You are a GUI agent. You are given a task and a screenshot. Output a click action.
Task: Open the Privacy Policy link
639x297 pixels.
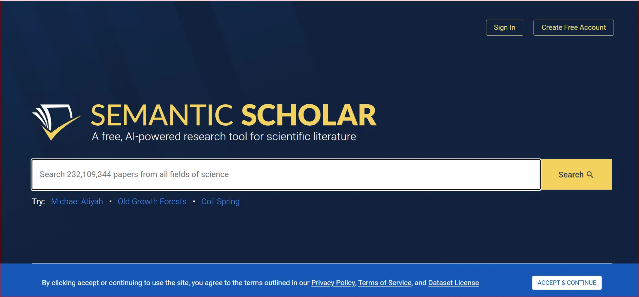[x=333, y=283]
